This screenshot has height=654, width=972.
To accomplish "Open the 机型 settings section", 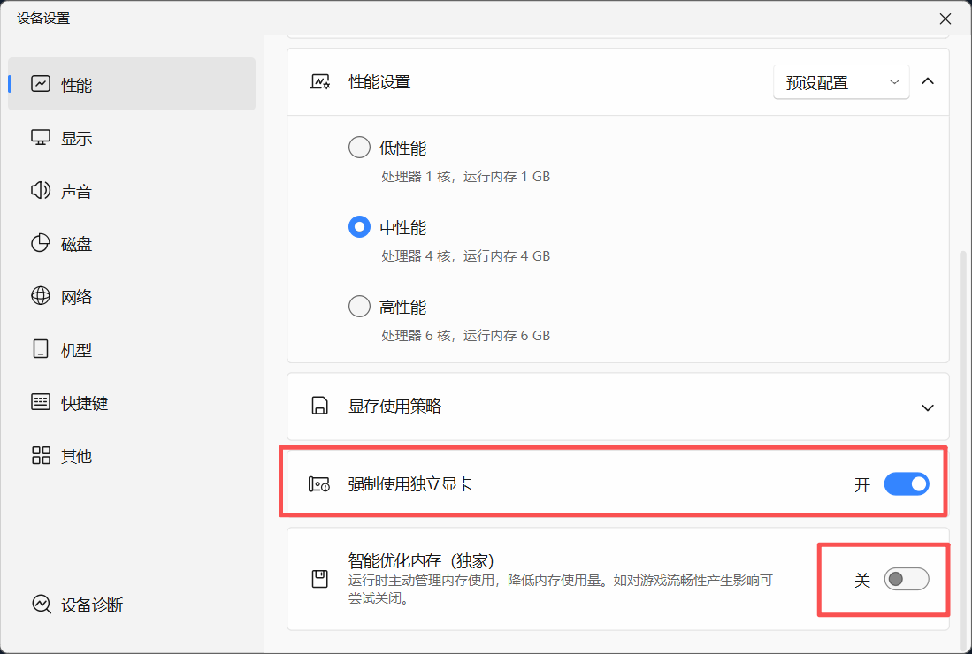I will click(40, 349).
